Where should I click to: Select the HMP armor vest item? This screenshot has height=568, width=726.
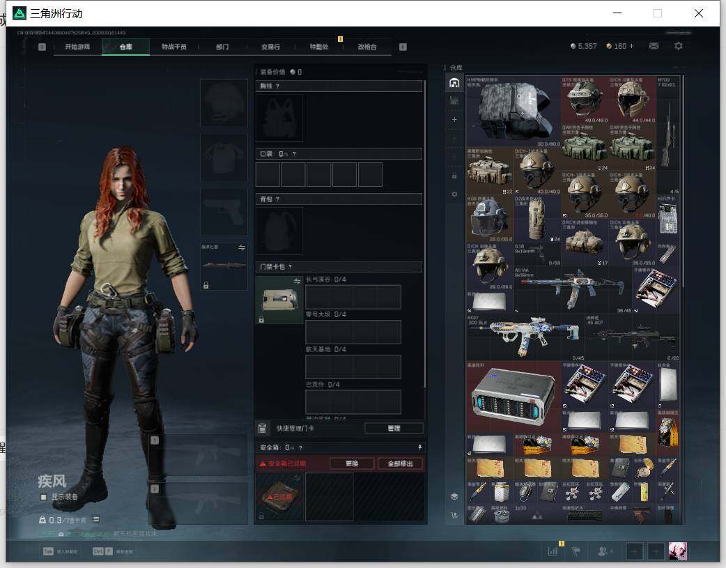click(513, 112)
